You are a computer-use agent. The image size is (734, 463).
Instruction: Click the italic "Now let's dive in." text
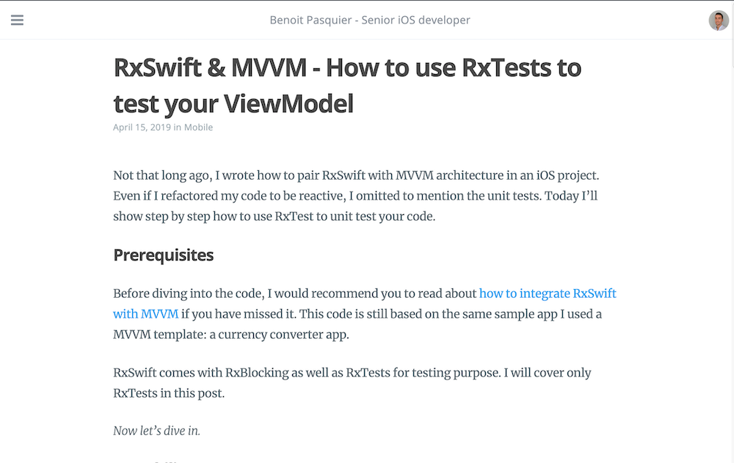(156, 431)
